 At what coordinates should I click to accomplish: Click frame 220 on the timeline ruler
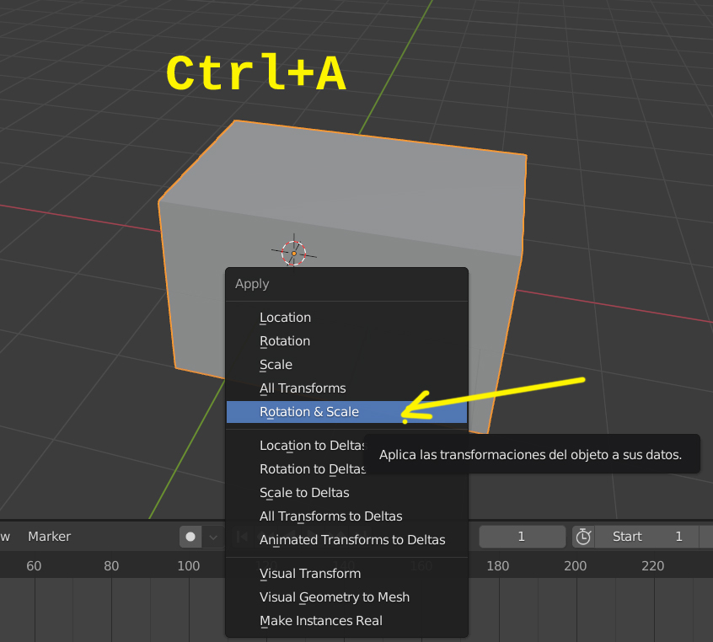coord(653,566)
